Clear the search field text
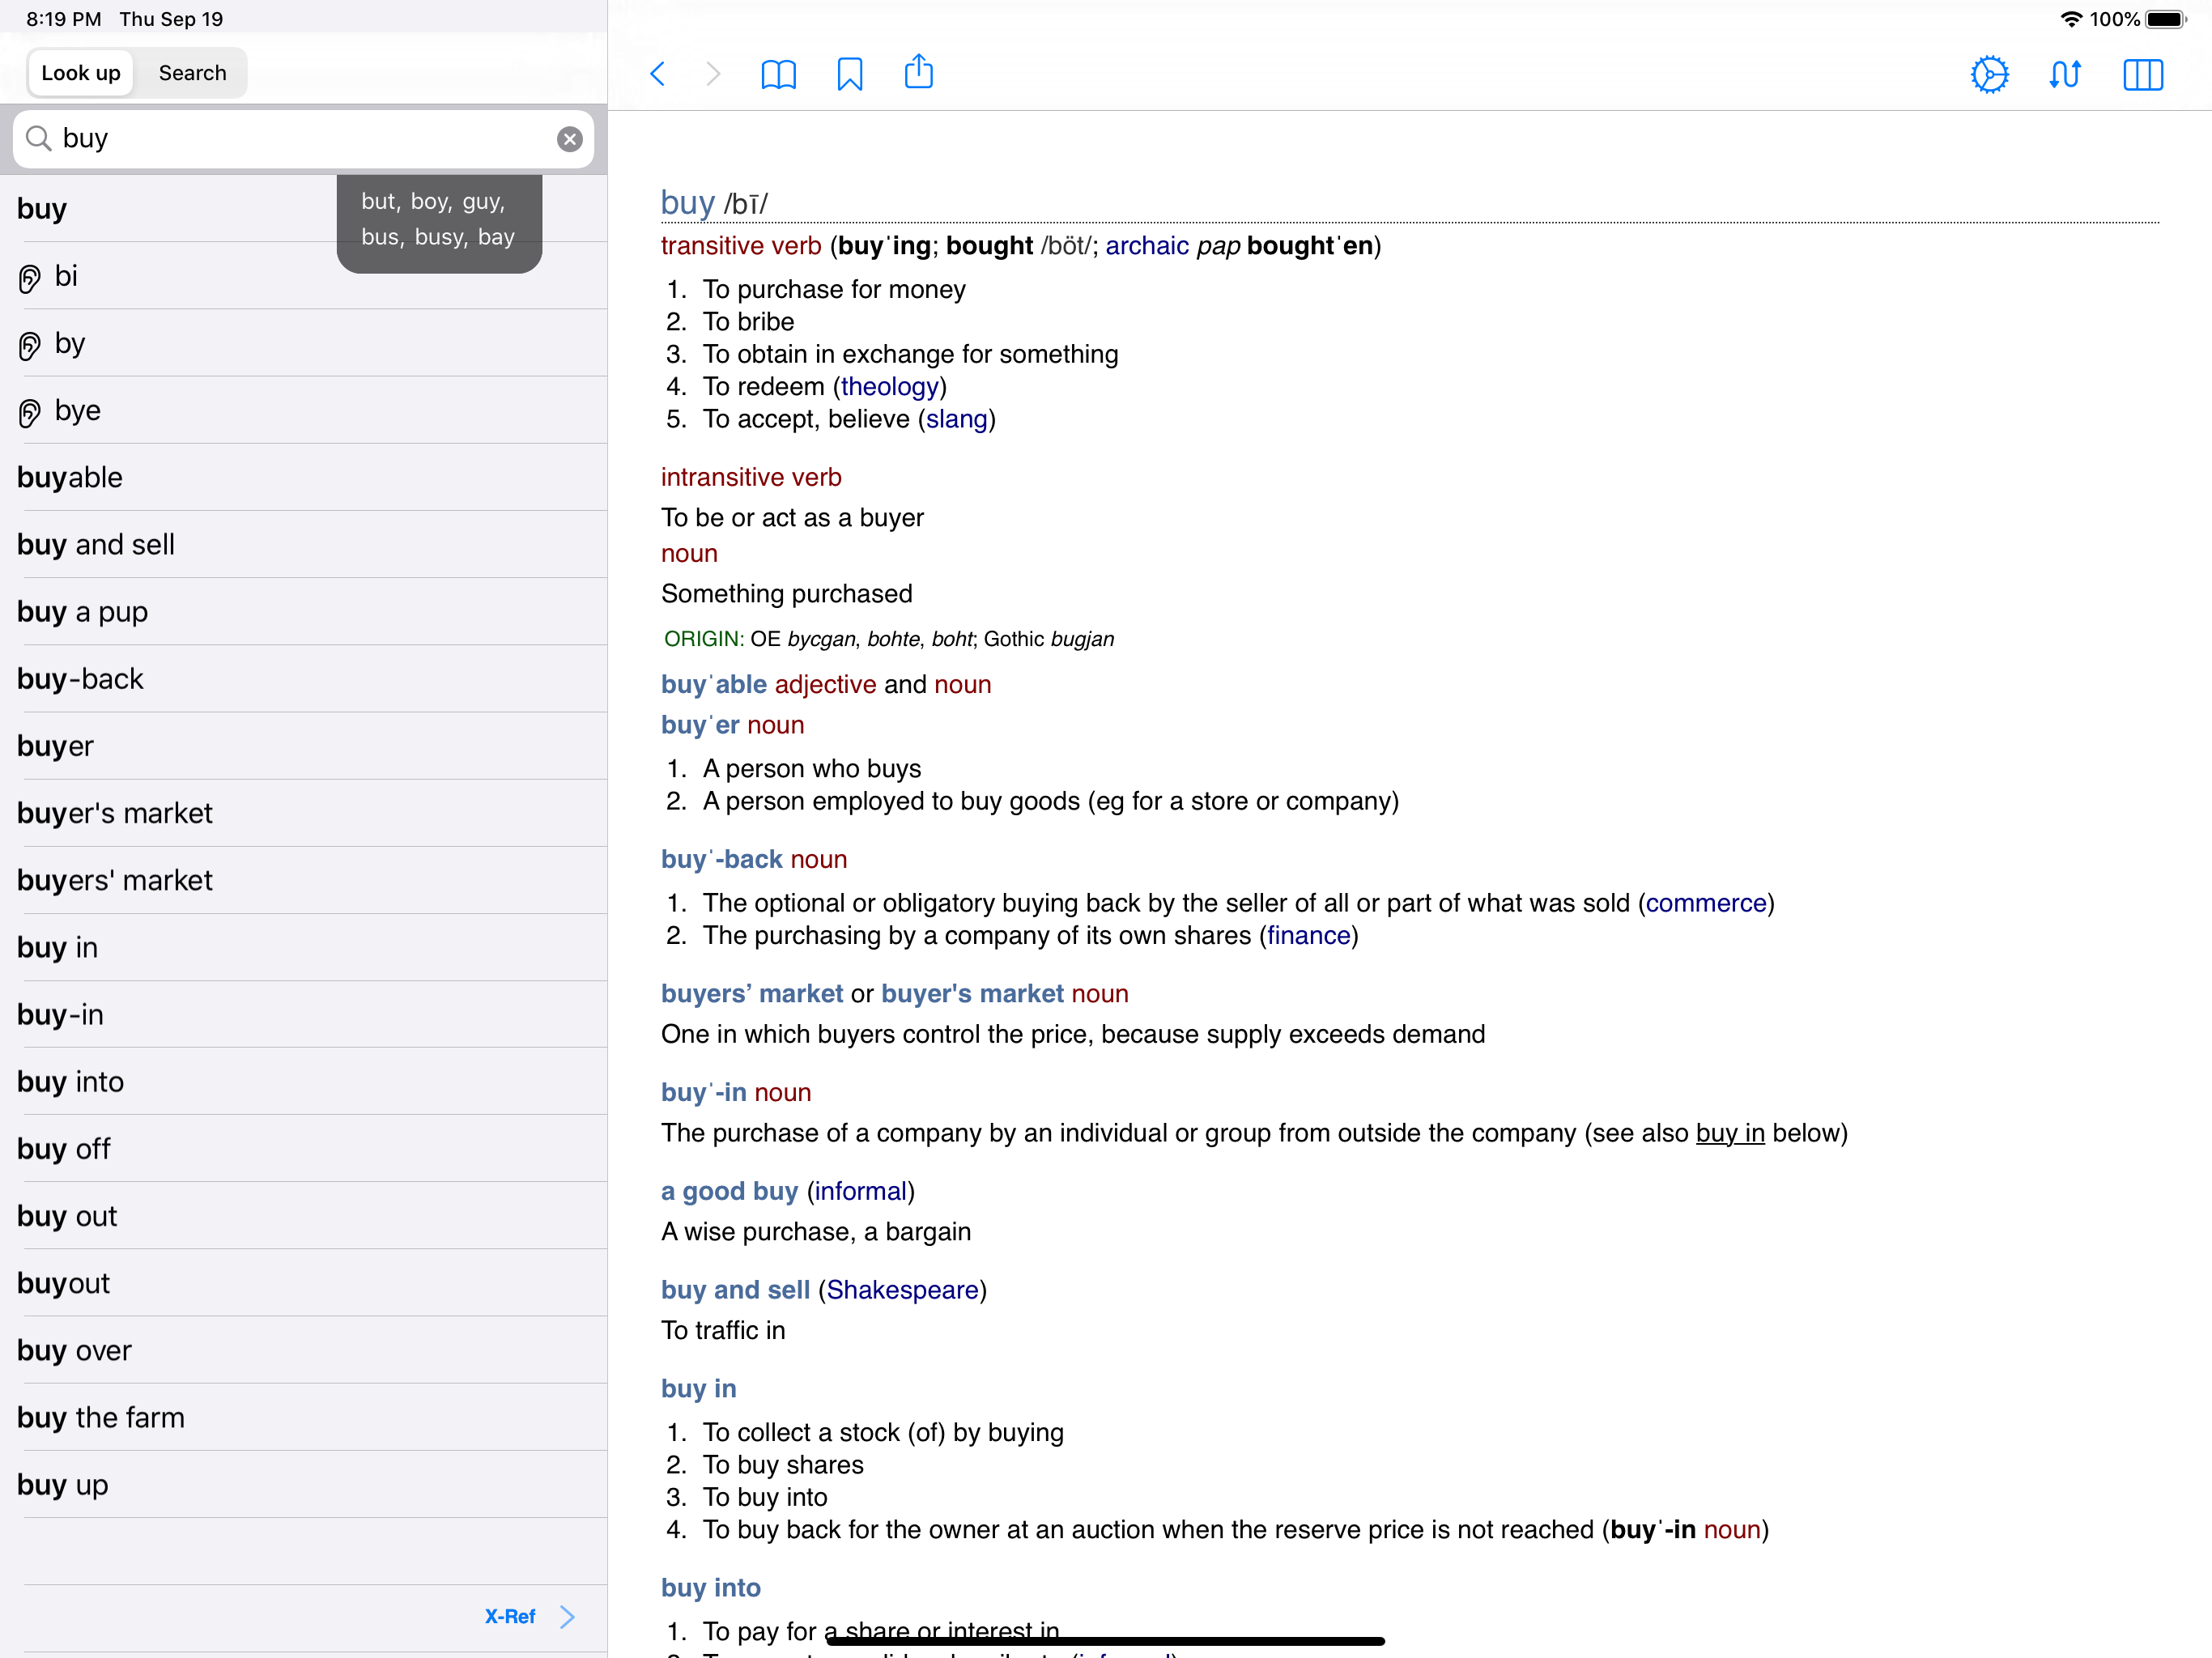 pyautogui.click(x=569, y=139)
